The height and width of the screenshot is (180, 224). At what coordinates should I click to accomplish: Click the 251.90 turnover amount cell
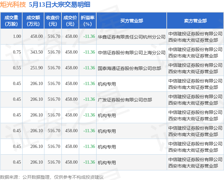tap(37, 68)
